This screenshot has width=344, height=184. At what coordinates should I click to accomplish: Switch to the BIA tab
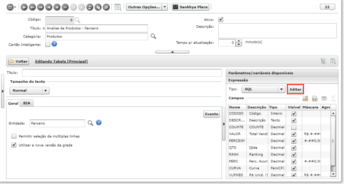coord(27,103)
